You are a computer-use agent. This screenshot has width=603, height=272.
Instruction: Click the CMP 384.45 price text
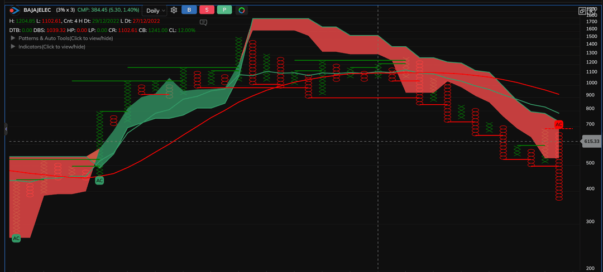(x=108, y=10)
